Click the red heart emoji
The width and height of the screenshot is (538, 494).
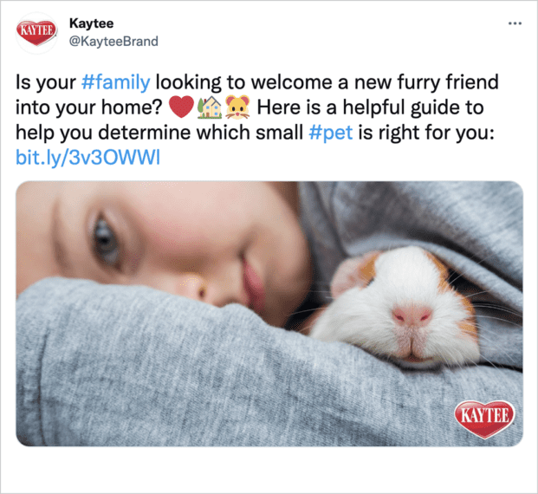(x=182, y=107)
